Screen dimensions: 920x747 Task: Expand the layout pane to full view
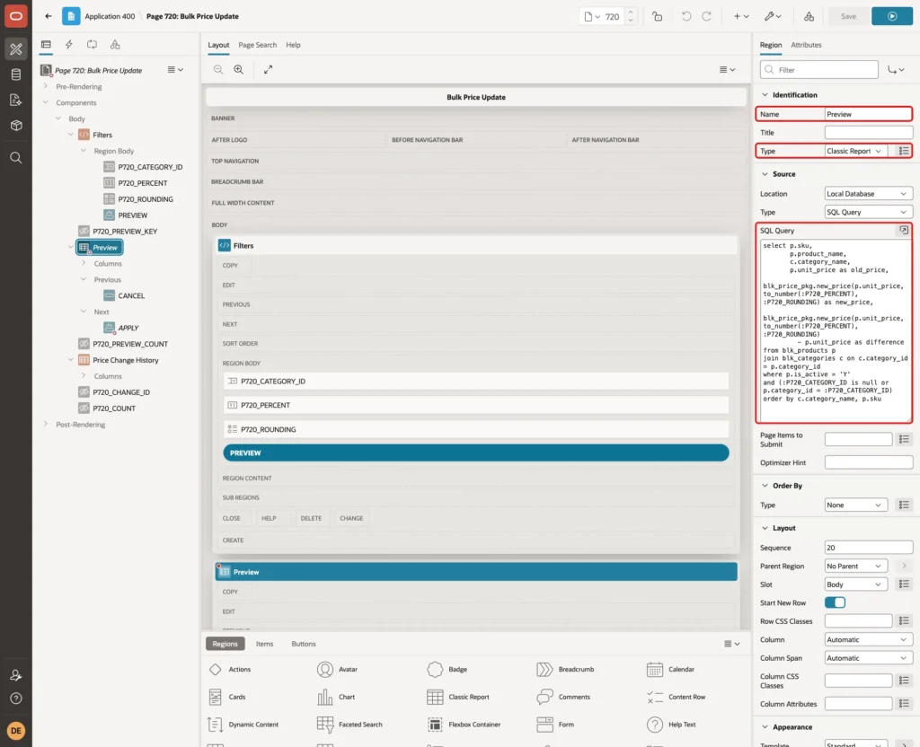(268, 69)
